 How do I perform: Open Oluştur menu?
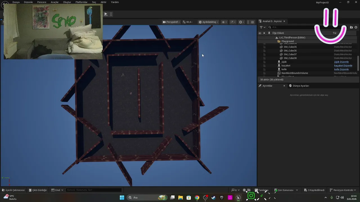coord(67,2)
